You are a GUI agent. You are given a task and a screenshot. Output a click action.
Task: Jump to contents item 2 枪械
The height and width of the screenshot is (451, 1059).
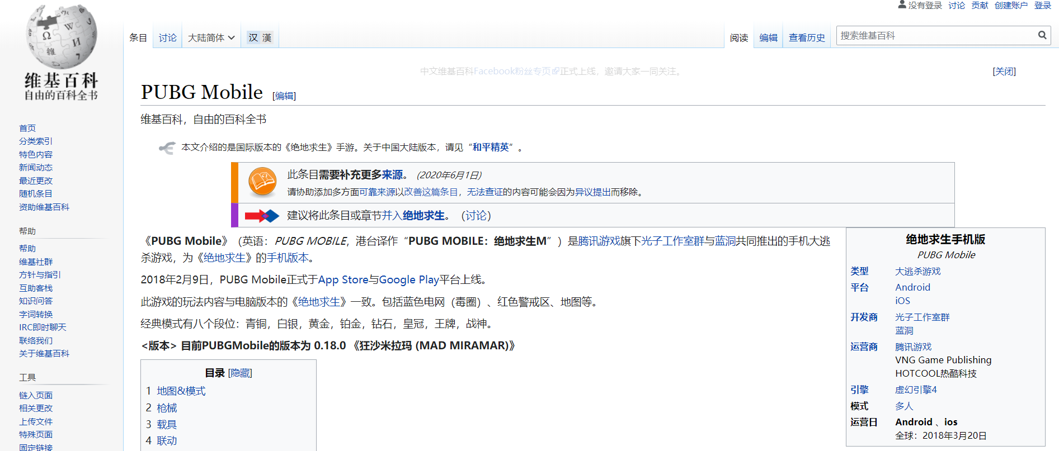click(167, 408)
